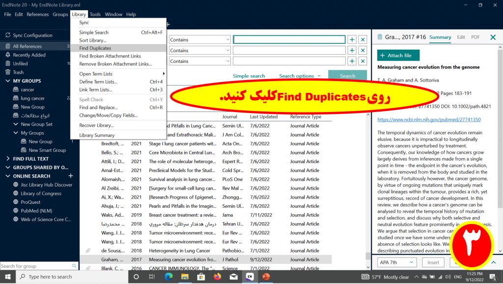503x284 pixels.
Task: Collapse GROUPS SHARED BY OTHERS section
Action: click(8, 167)
